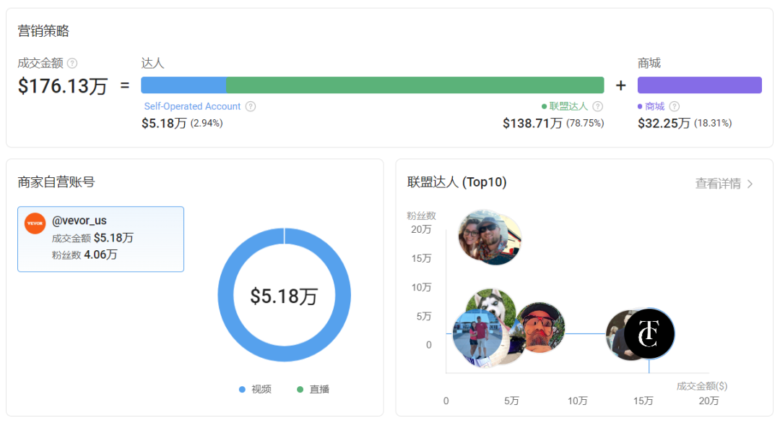
Task: Select the @vevor_us account card
Action: click(100, 239)
